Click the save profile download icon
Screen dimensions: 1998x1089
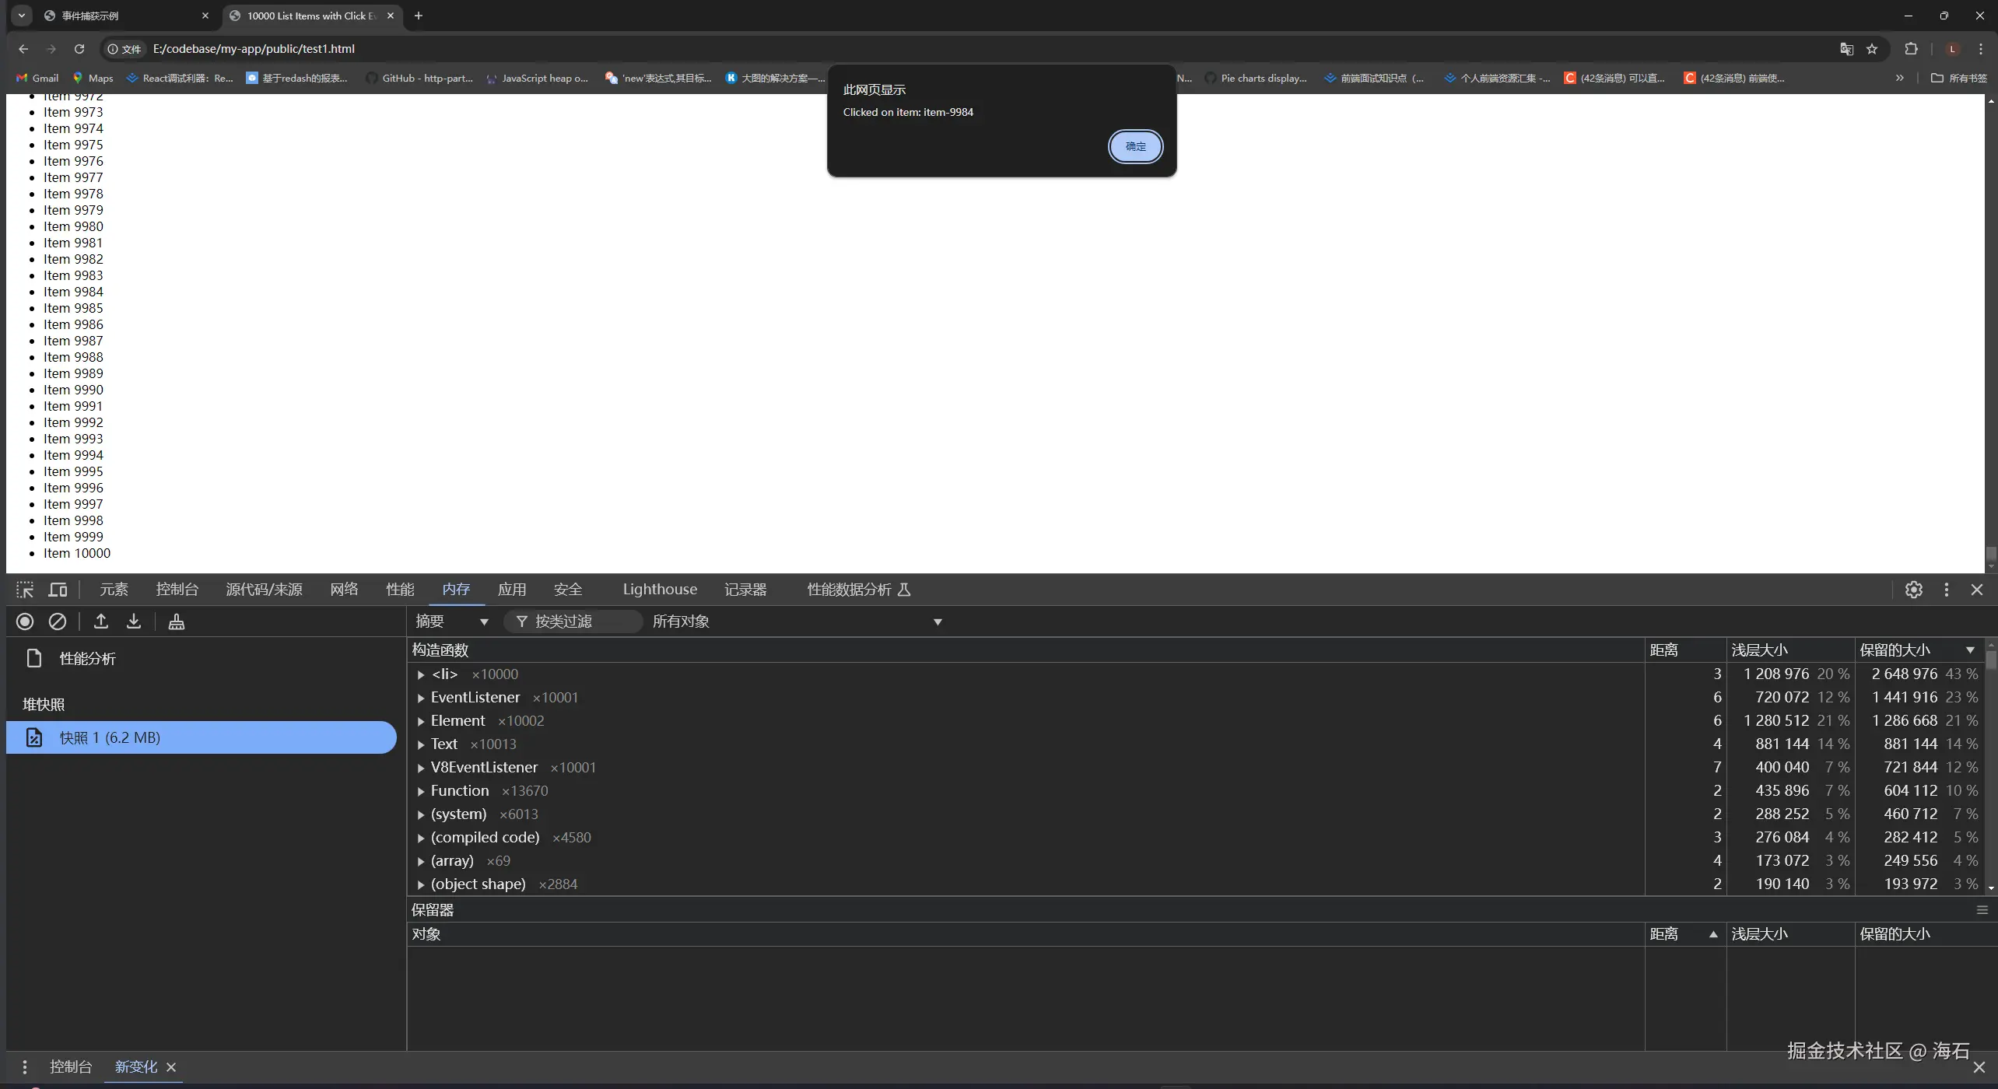click(x=134, y=622)
